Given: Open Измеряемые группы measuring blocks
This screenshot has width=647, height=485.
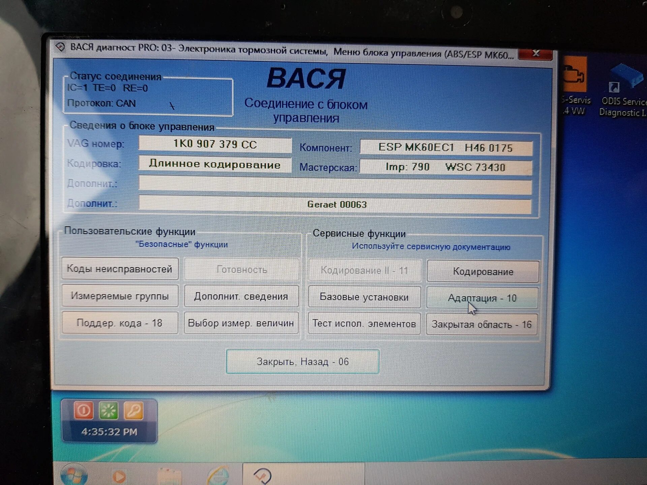Looking at the screenshot, I should coord(120,296).
